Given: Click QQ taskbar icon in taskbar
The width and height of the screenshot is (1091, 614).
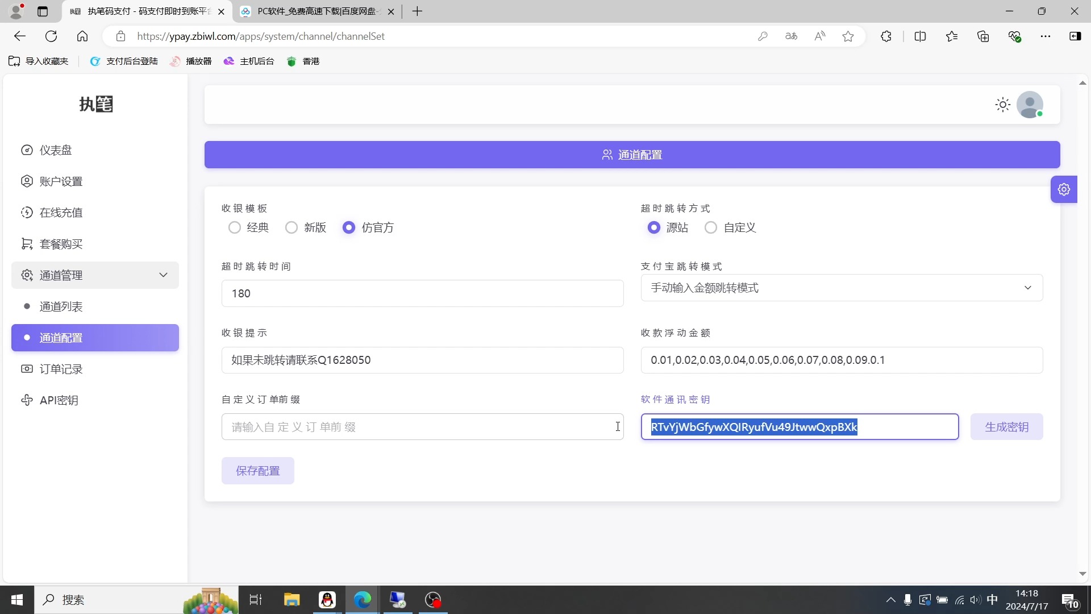Looking at the screenshot, I should coord(327,600).
